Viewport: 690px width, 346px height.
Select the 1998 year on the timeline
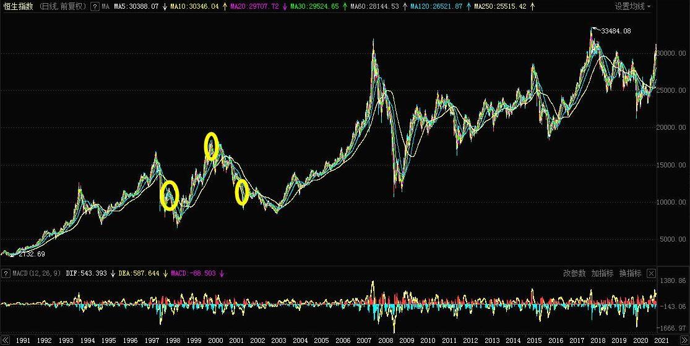click(x=173, y=340)
